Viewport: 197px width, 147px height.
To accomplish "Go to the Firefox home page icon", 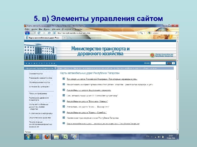I will [x=49, y=33].
